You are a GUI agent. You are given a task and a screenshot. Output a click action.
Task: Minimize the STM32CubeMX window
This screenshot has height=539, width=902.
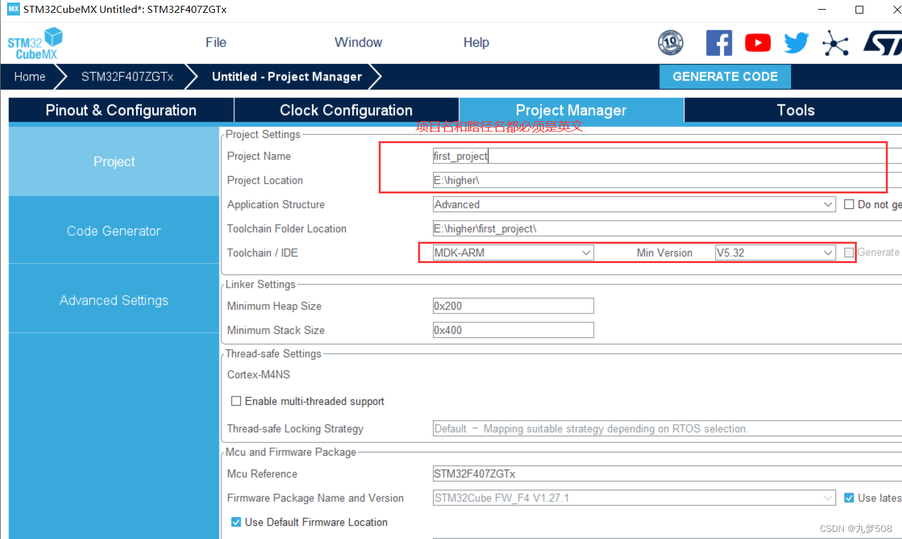[821, 10]
